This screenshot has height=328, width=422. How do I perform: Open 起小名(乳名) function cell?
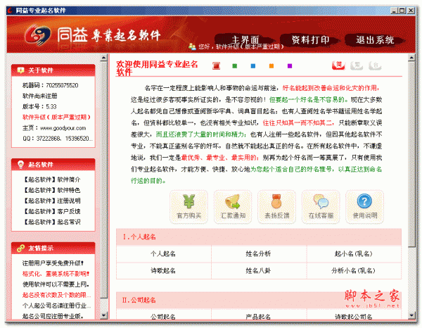tap(354, 253)
